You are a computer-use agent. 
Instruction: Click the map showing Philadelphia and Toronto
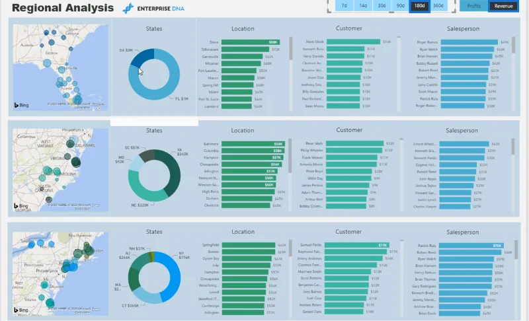pos(60,274)
